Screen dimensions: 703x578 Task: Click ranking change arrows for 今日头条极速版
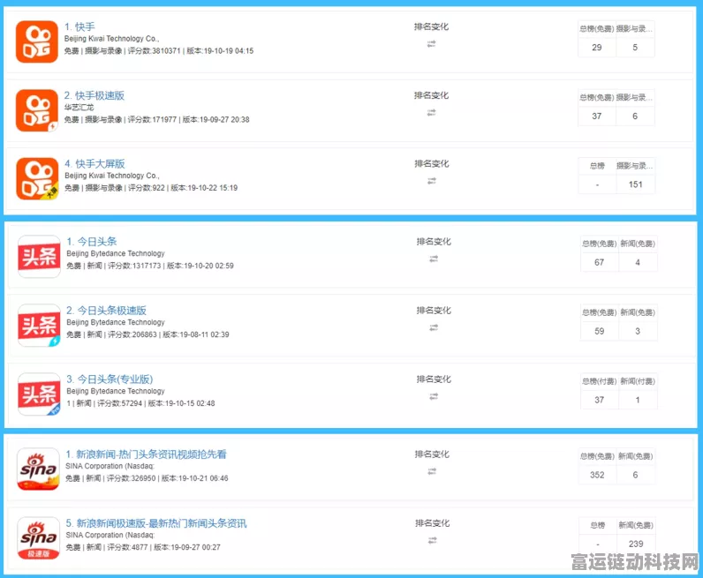434,328
